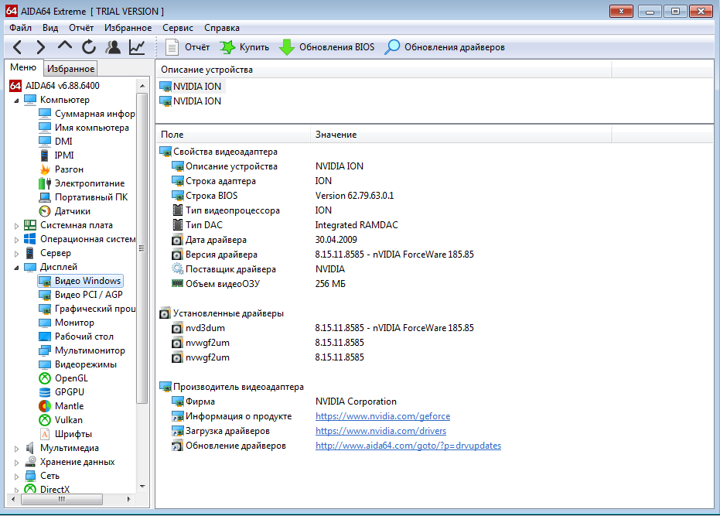Click the Датчики gauge icon
720x516 pixels.
45,211
